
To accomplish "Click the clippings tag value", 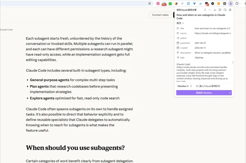I will pos(199,58).
